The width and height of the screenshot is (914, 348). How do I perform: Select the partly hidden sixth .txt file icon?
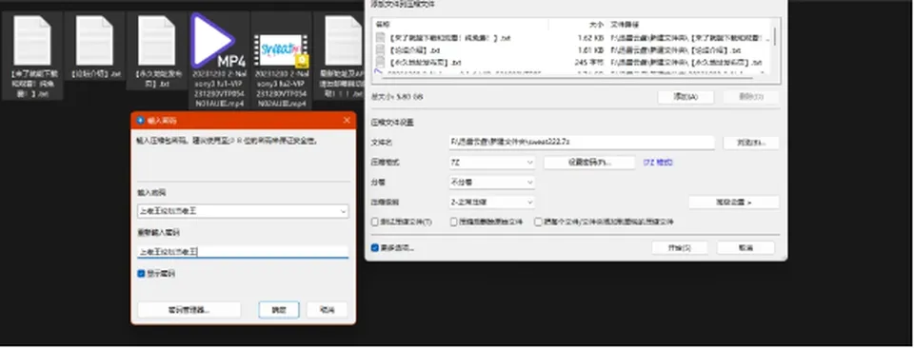click(x=343, y=41)
